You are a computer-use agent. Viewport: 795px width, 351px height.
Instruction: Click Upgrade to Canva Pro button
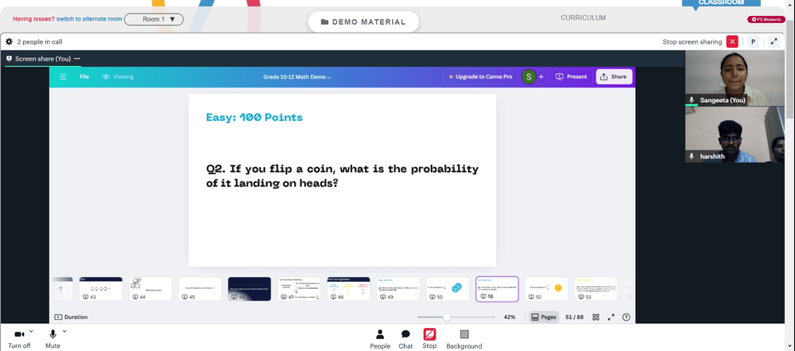coord(479,76)
